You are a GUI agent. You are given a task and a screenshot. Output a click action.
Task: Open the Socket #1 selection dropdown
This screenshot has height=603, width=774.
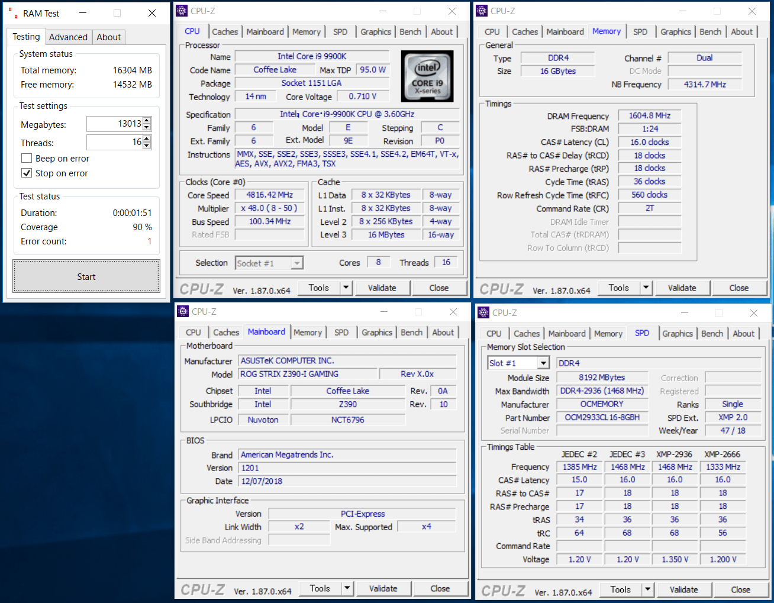(x=297, y=263)
